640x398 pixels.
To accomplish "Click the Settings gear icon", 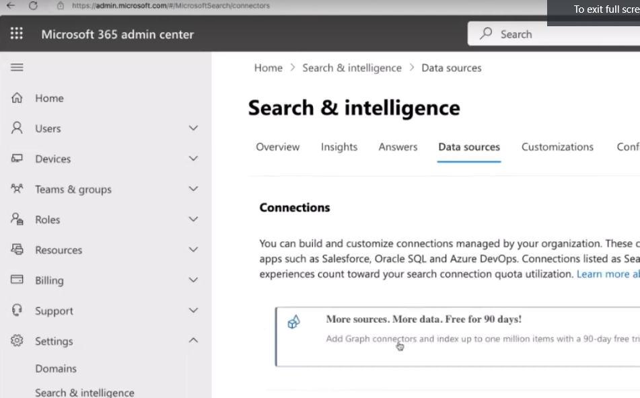I will (15, 341).
